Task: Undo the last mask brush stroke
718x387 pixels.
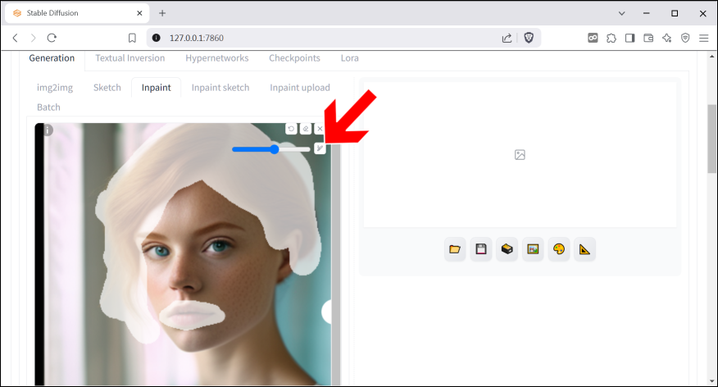Action: tap(291, 129)
